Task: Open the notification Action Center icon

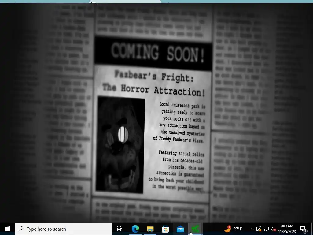Action: pos(304,229)
